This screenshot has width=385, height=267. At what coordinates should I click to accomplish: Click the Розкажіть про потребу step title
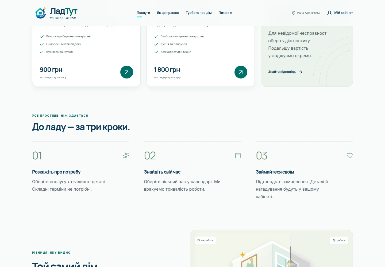tap(56, 172)
